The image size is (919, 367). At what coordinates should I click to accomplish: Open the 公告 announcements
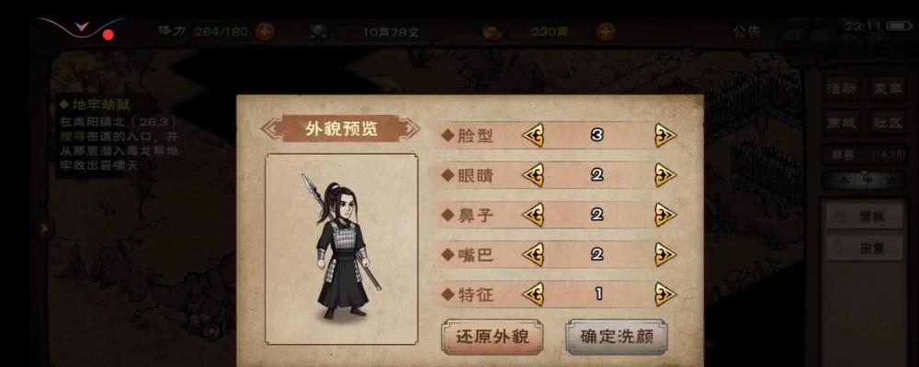[x=746, y=31]
